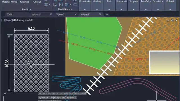Select the 6.10 dimension text

31,28
